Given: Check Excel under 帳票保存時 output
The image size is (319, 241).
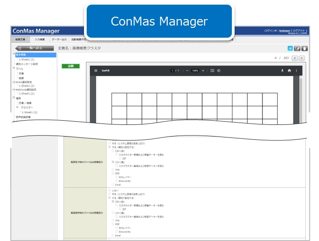Looking at the screenshot, I should pos(113,235).
